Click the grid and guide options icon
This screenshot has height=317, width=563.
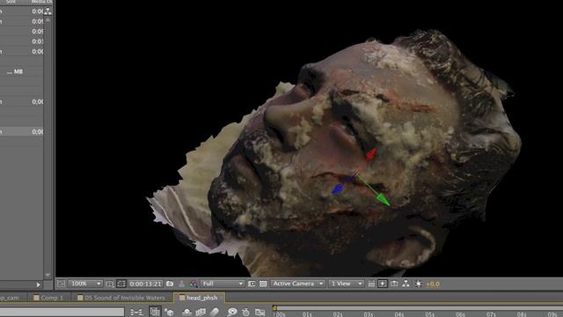tap(109, 284)
